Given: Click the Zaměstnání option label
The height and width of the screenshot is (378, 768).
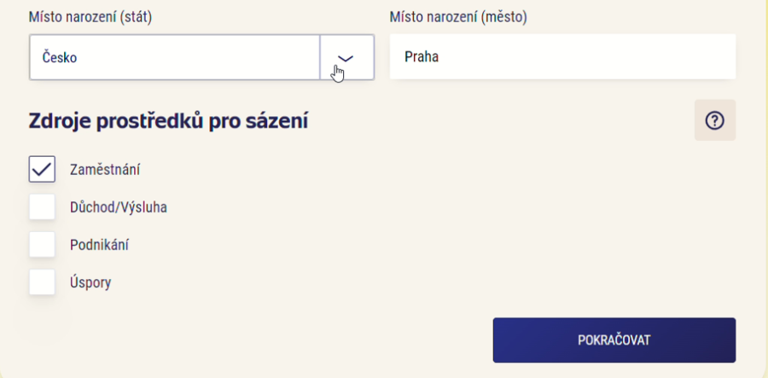Looking at the screenshot, I should tap(105, 170).
